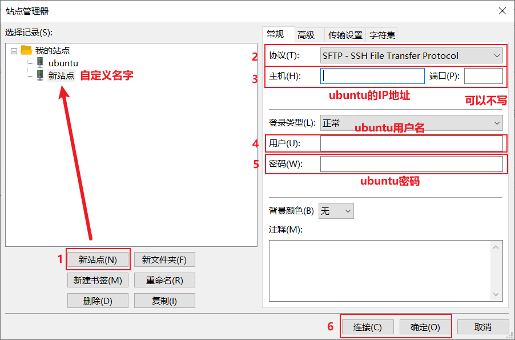The image size is (515, 340).
Task: Click the 确定(O) button
Action: 425,327
